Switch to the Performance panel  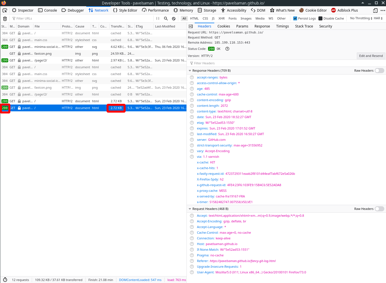tap(155, 10)
